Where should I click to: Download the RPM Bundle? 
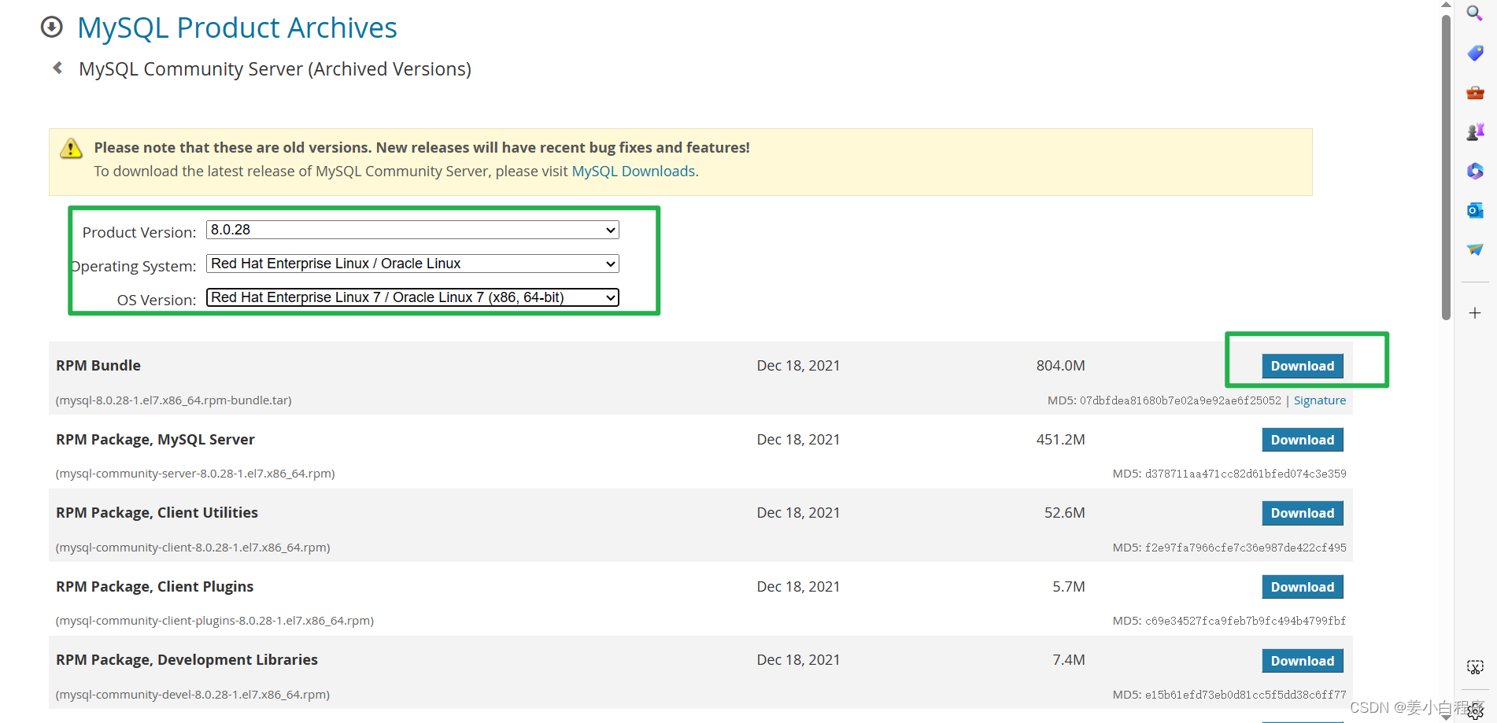pos(1303,366)
